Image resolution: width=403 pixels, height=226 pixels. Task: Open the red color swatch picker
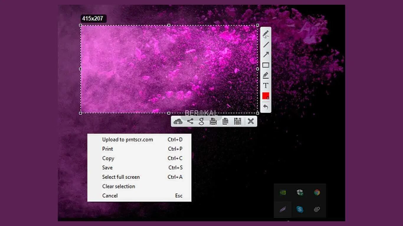click(265, 96)
